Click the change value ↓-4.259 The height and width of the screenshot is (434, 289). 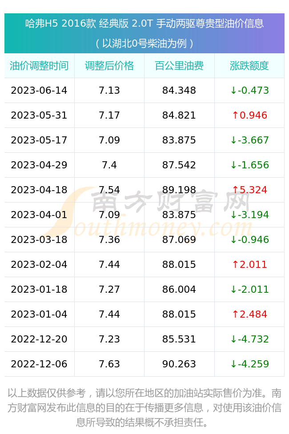pyautogui.click(x=250, y=364)
